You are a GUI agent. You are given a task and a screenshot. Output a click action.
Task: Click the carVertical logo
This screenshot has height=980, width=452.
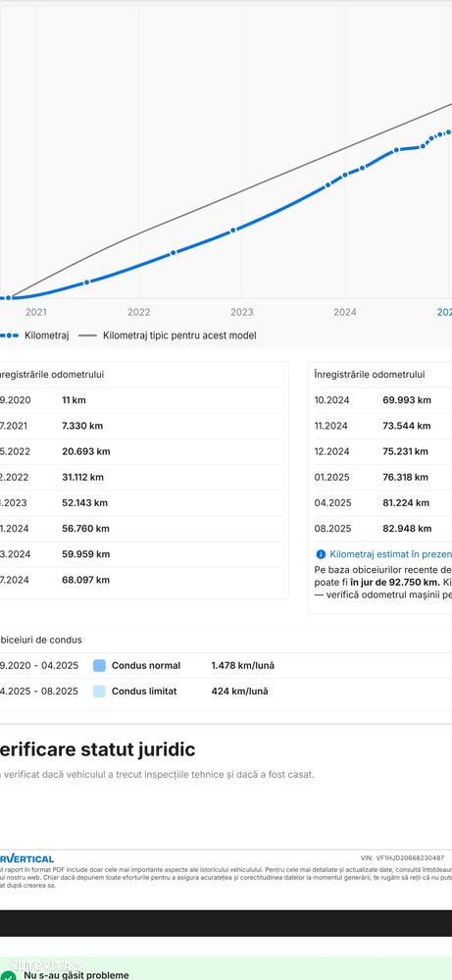click(x=26, y=858)
